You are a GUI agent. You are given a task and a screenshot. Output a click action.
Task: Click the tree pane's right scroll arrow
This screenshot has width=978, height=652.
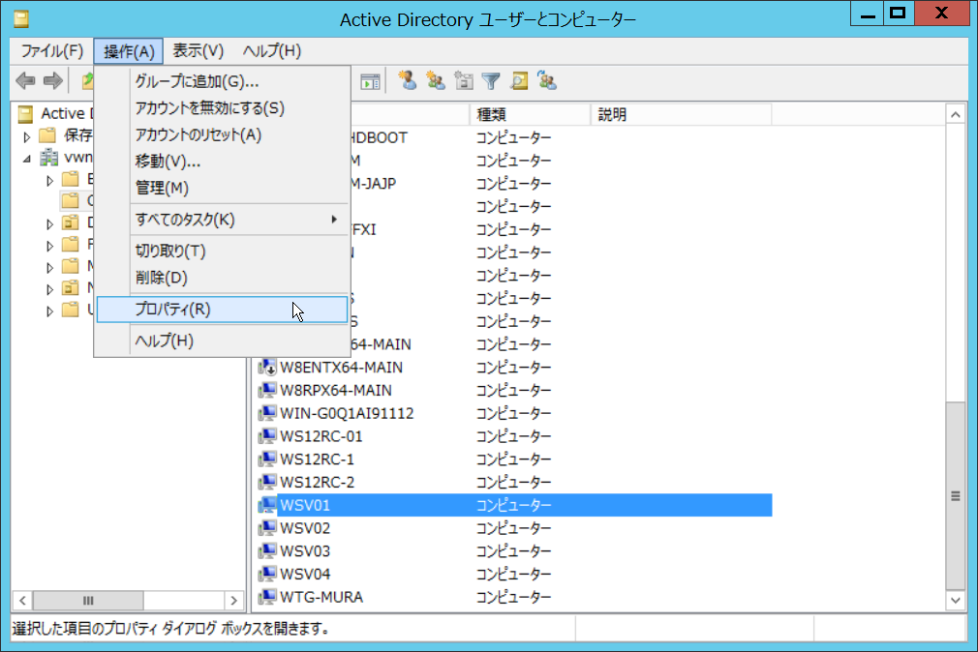[x=234, y=601]
